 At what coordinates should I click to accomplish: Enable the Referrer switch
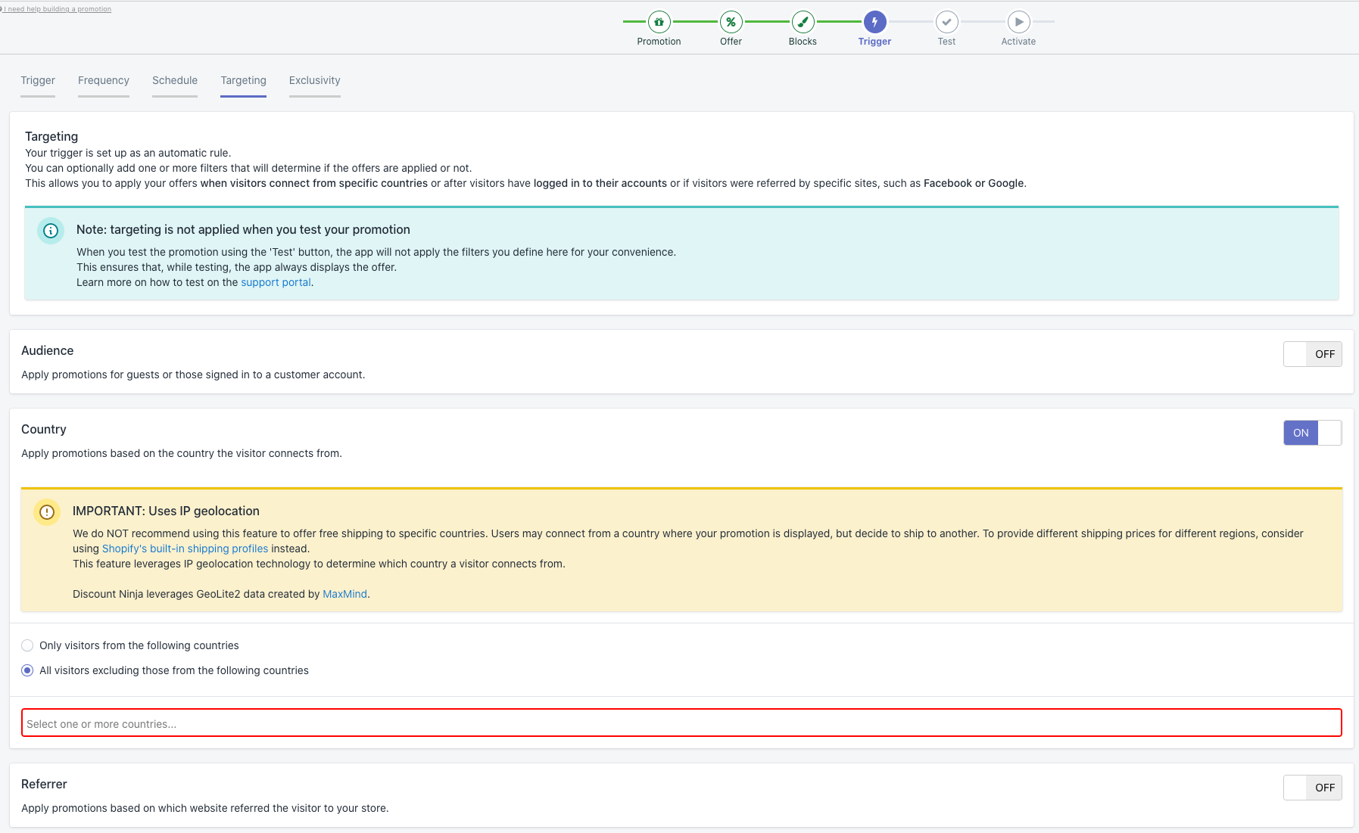tap(1312, 788)
